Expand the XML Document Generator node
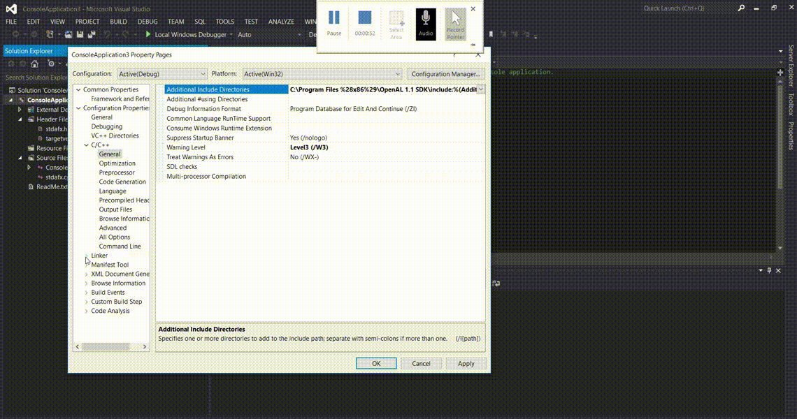This screenshot has height=419, width=797. click(87, 274)
